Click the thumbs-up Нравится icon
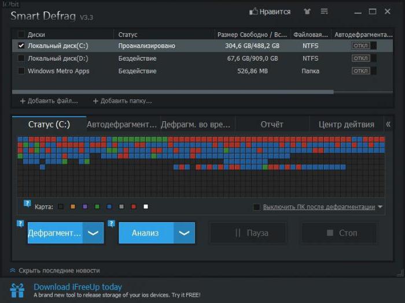The width and height of the screenshot is (405, 303). click(253, 12)
